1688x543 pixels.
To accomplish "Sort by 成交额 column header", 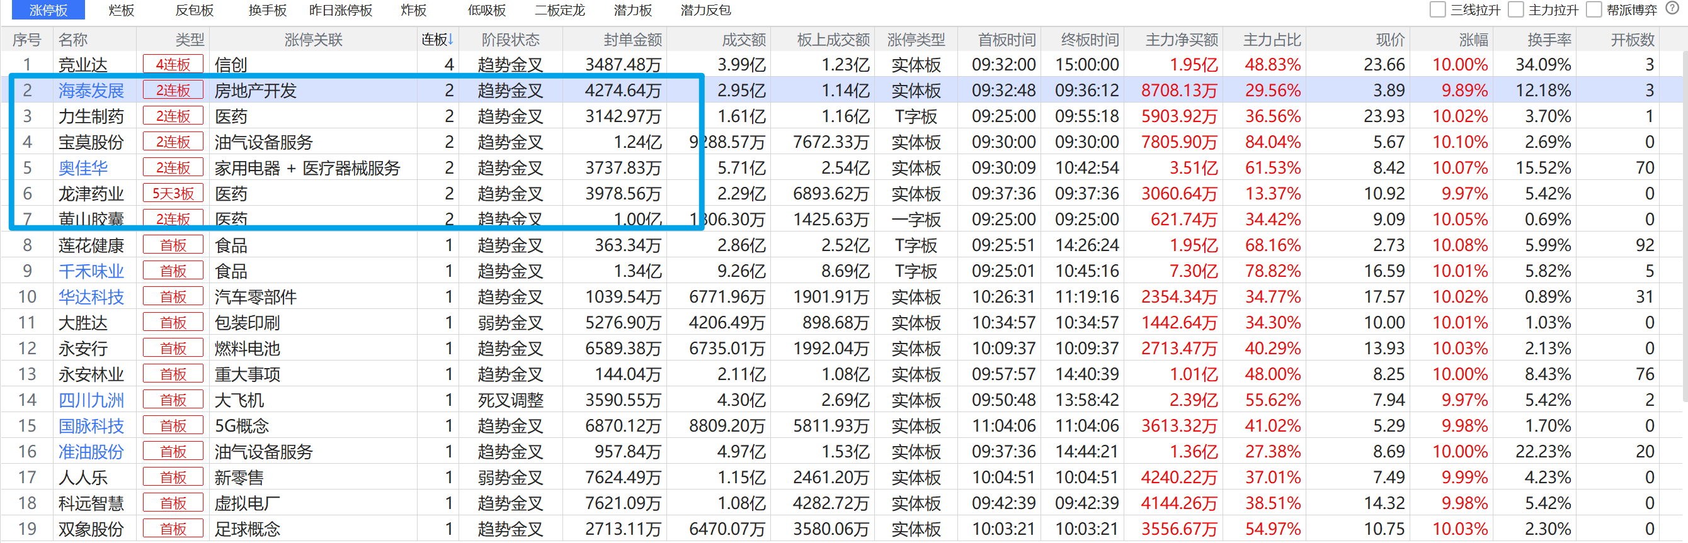I will [x=744, y=39].
